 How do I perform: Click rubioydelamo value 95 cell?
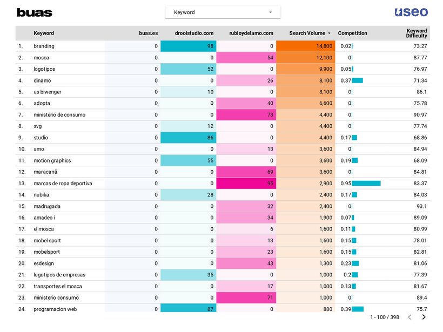(246, 183)
